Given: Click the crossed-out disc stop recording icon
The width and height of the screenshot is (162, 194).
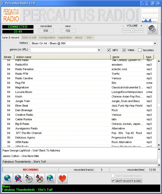Looking at the screenshot, I should click(x=40, y=178).
